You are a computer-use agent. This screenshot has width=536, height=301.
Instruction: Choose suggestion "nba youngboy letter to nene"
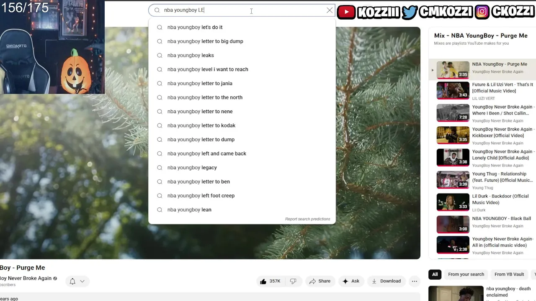pos(242,111)
